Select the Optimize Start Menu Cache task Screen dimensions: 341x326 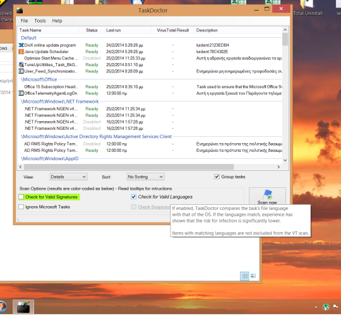[51, 58]
